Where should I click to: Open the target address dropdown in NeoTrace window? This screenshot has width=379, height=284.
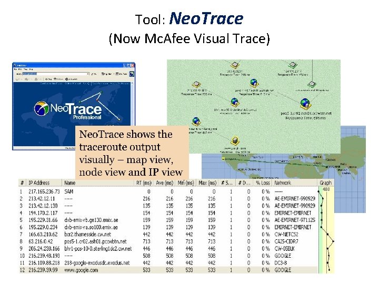pyautogui.click(x=88, y=74)
